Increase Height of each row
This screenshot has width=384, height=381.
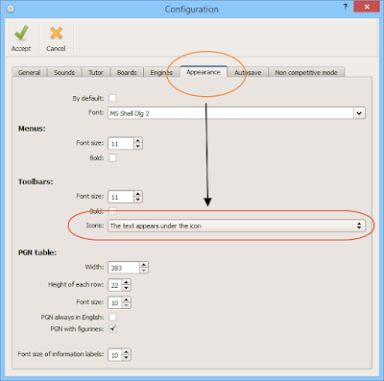click(x=127, y=282)
